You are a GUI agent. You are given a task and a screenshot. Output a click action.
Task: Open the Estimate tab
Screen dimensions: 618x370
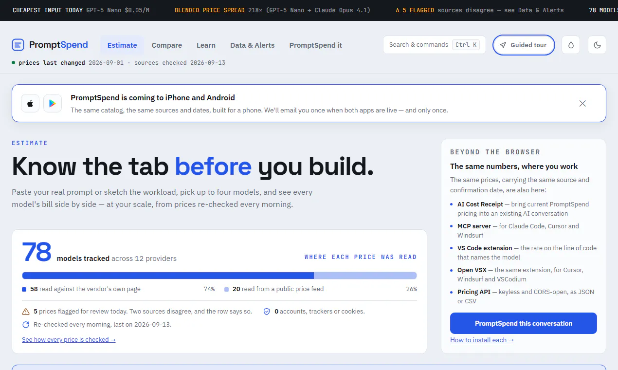[x=122, y=45]
